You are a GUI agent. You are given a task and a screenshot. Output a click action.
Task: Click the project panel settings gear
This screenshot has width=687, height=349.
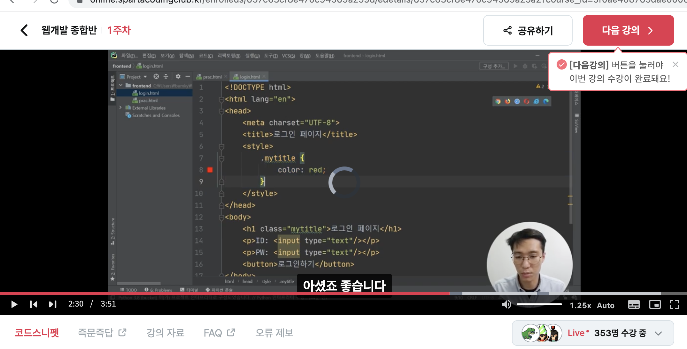click(178, 77)
